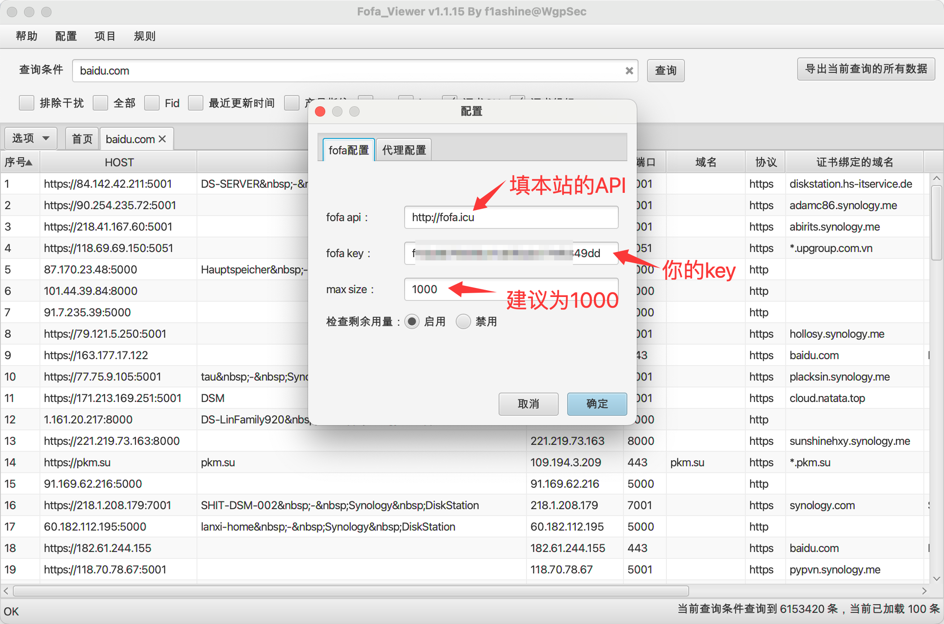Select the 禁用 radio button
This screenshot has height=624, width=944.
pyautogui.click(x=463, y=321)
